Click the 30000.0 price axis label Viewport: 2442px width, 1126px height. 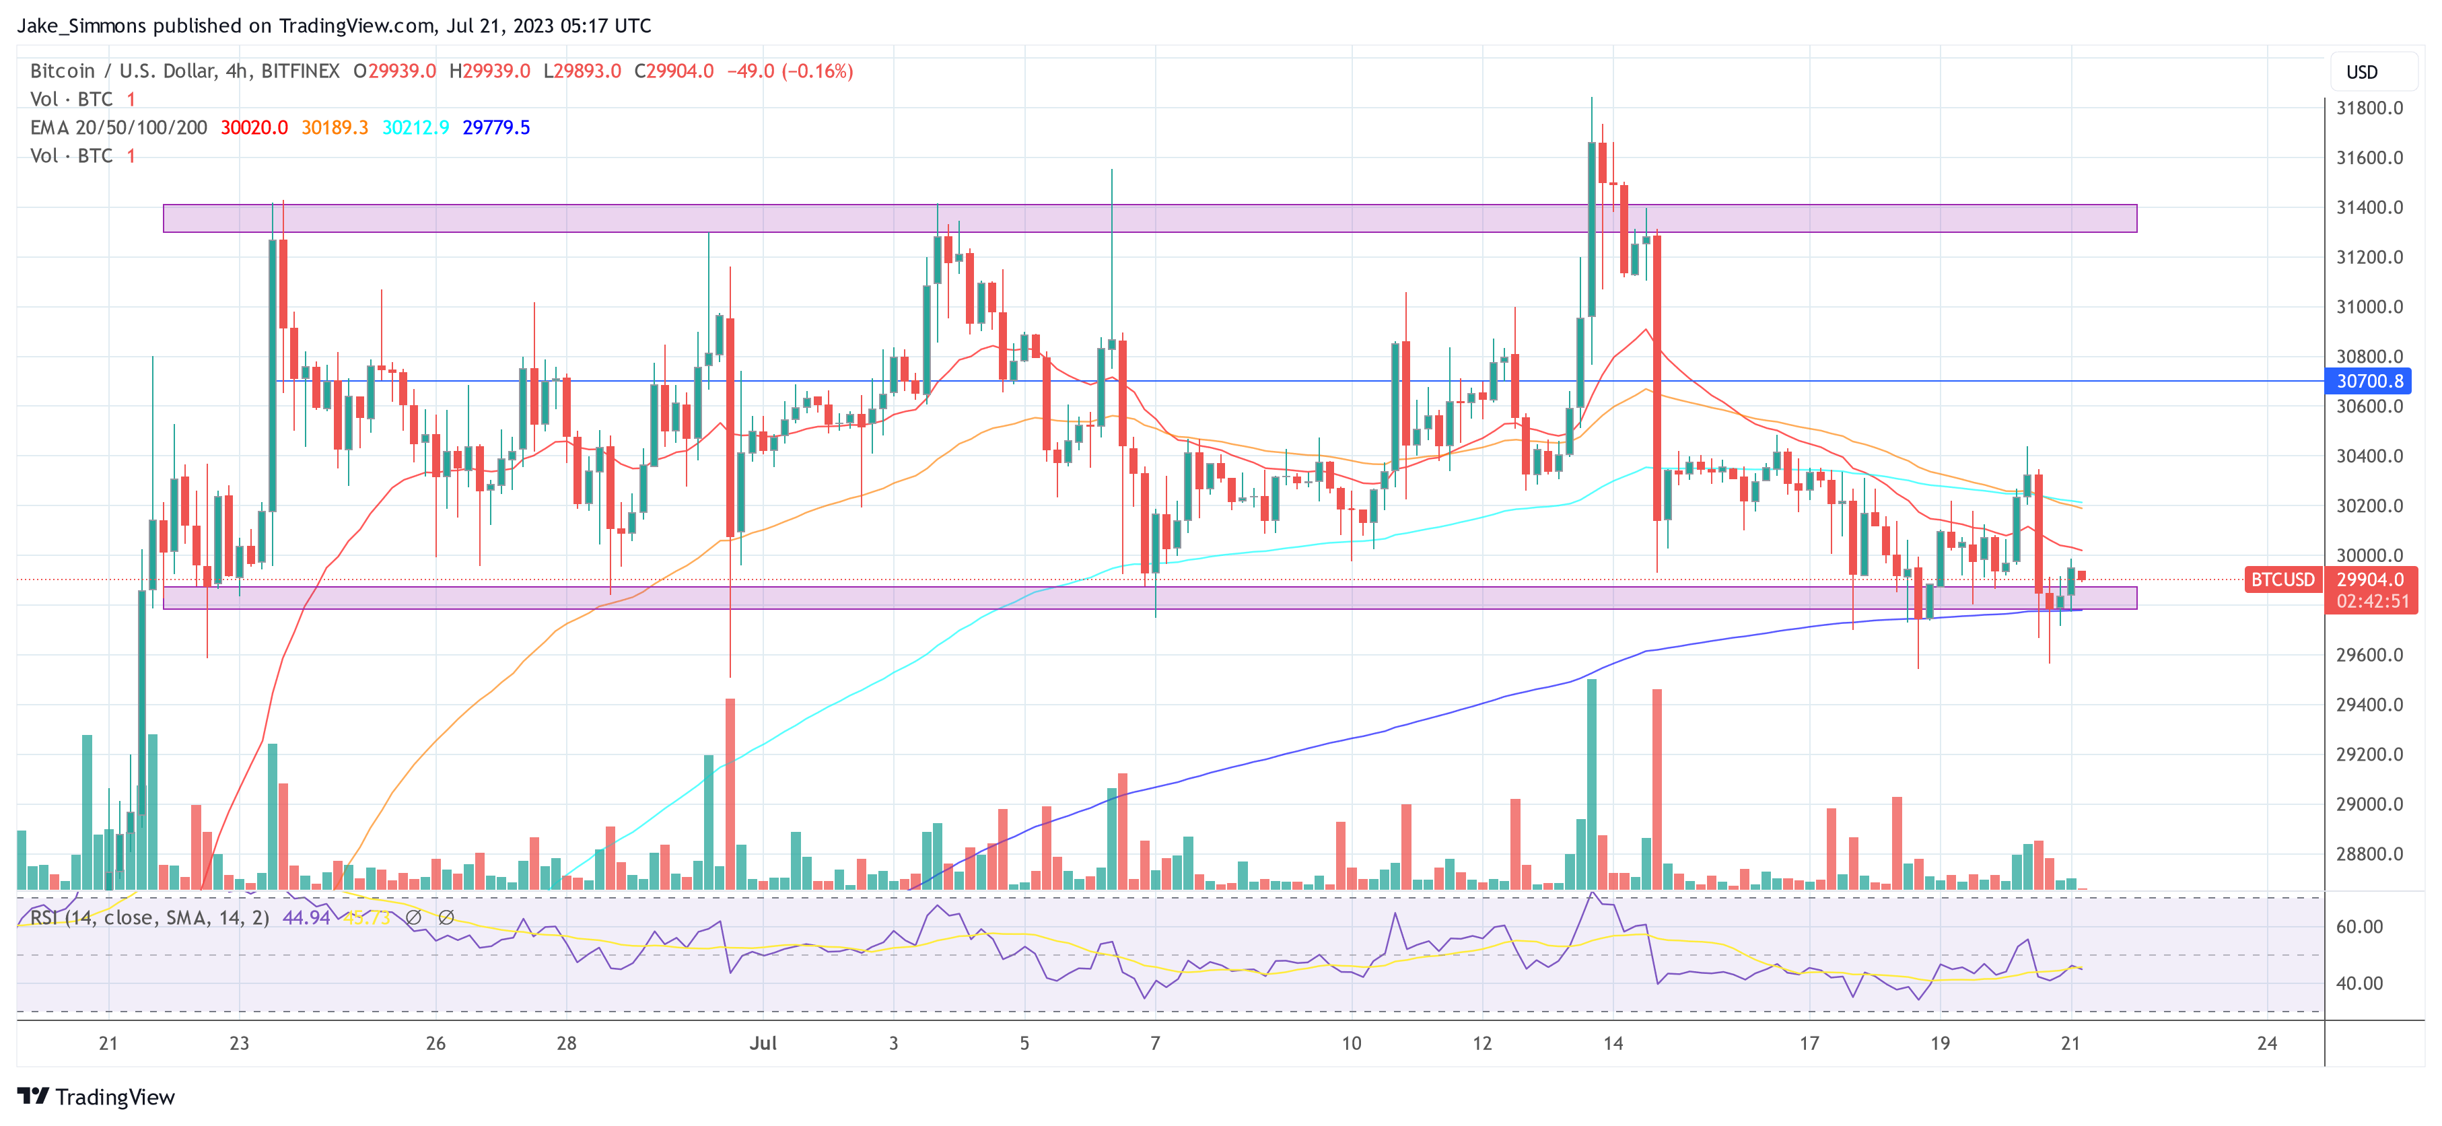(x=2369, y=555)
